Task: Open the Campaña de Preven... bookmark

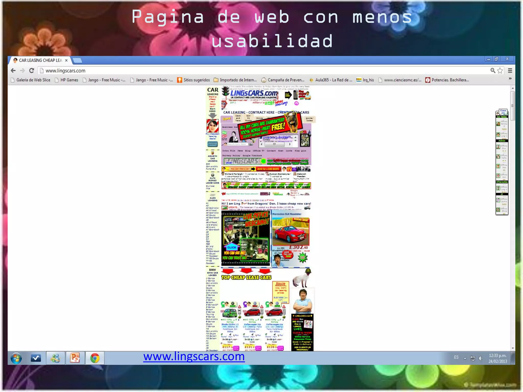Action: pyautogui.click(x=283, y=80)
